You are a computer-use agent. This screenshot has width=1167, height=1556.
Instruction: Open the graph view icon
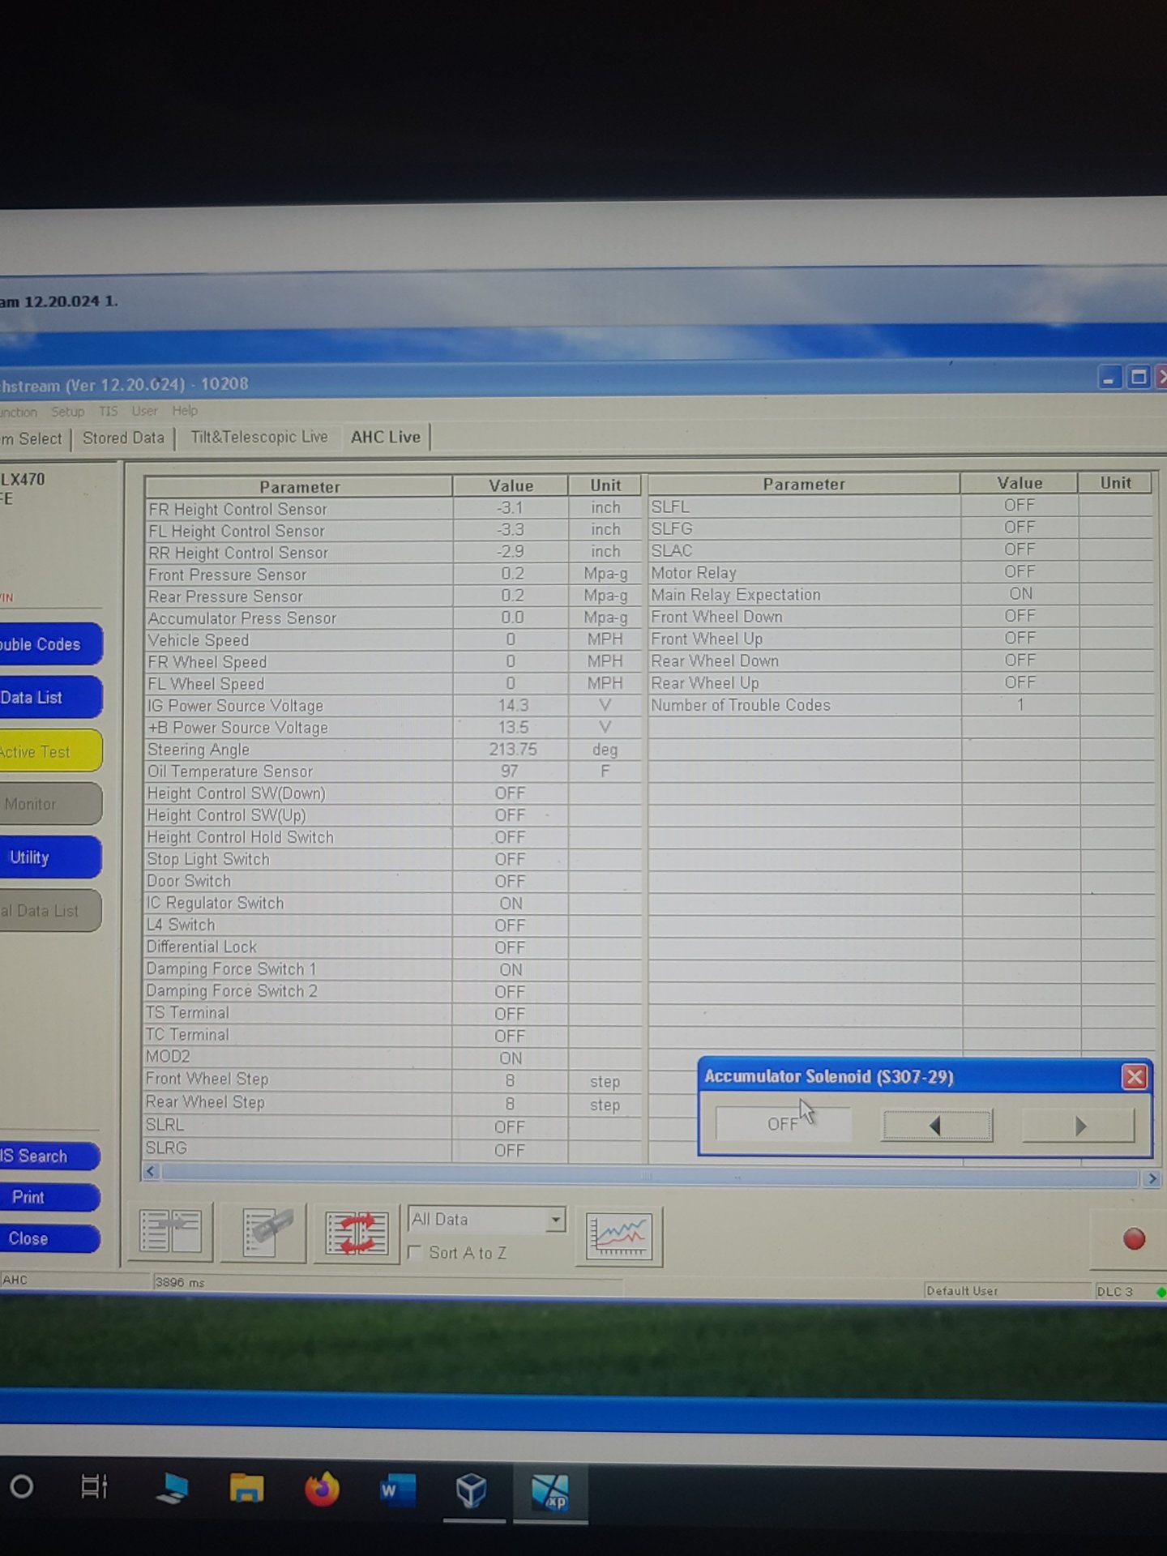619,1236
